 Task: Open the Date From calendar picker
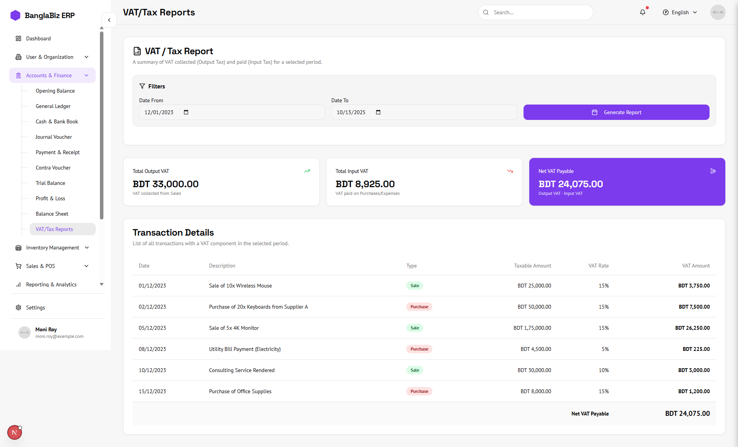click(x=186, y=112)
